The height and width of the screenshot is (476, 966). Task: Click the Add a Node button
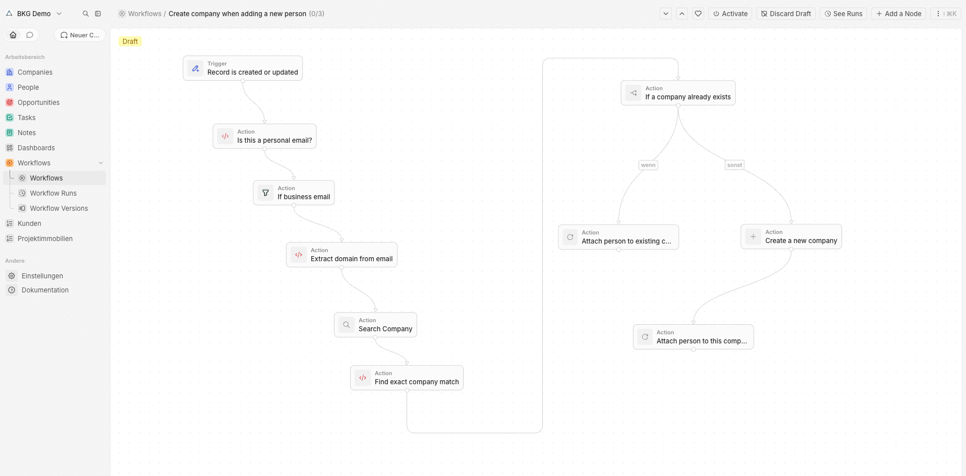tap(898, 14)
